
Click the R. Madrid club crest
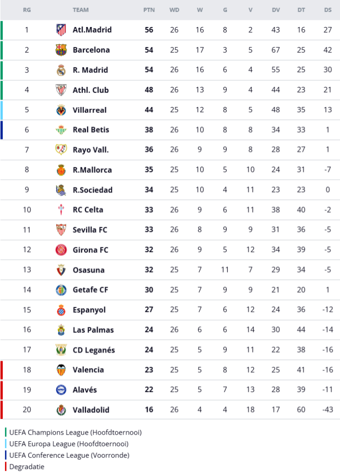pyautogui.click(x=61, y=70)
